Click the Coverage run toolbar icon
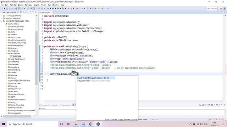This screenshot has width=227, height=127. coord(58,8)
